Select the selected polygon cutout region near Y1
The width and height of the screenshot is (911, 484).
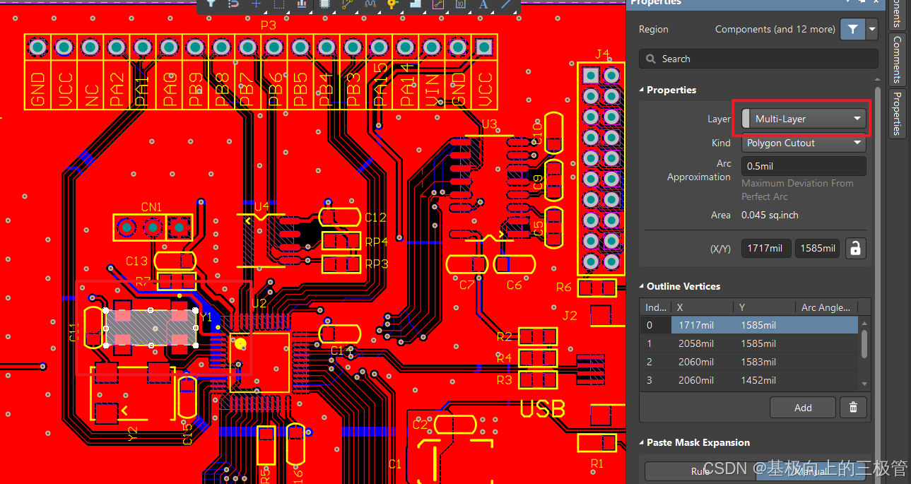(x=151, y=327)
